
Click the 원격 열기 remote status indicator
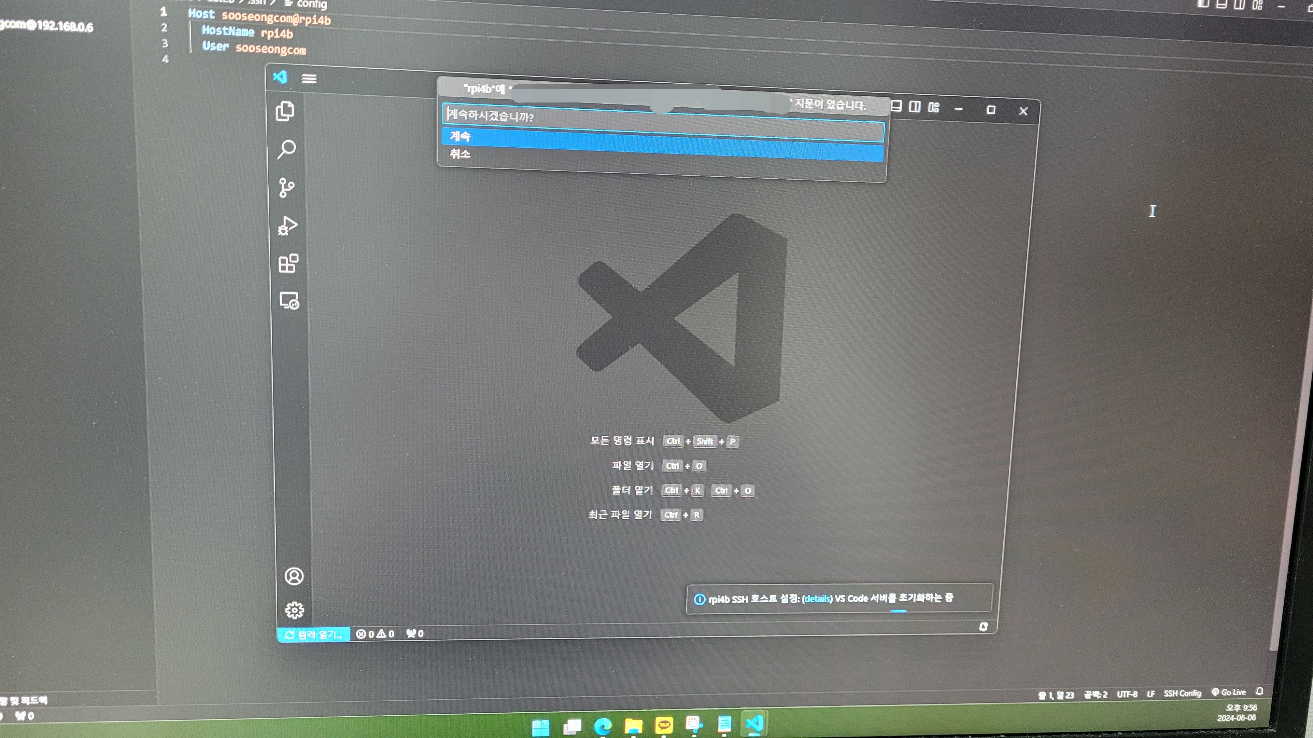314,635
